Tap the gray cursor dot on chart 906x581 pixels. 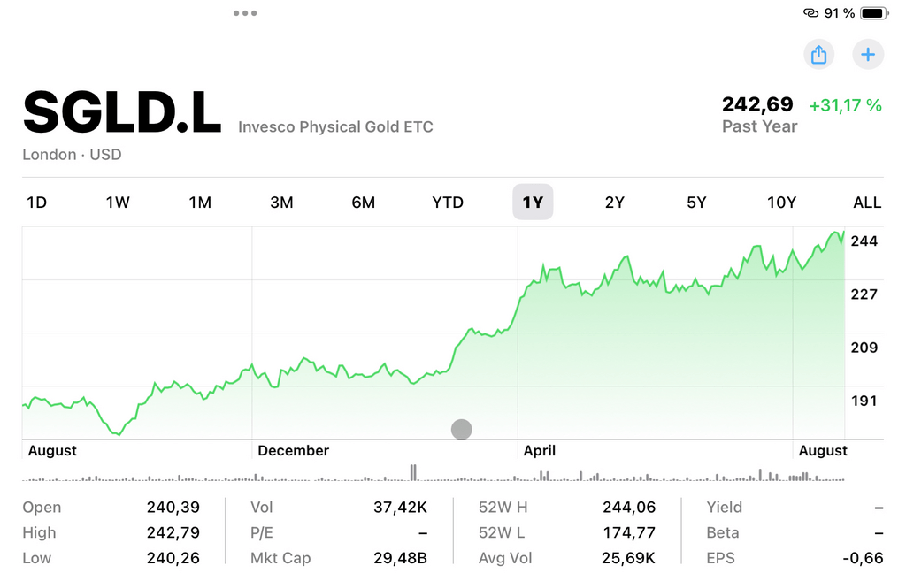[x=461, y=430]
